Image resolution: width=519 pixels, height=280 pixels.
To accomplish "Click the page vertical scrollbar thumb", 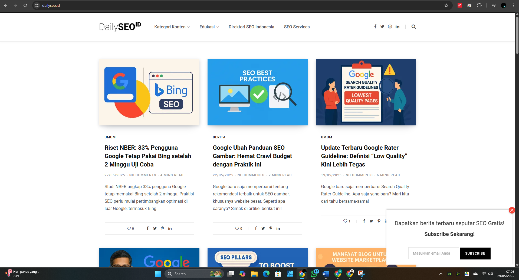I will 517,35.
